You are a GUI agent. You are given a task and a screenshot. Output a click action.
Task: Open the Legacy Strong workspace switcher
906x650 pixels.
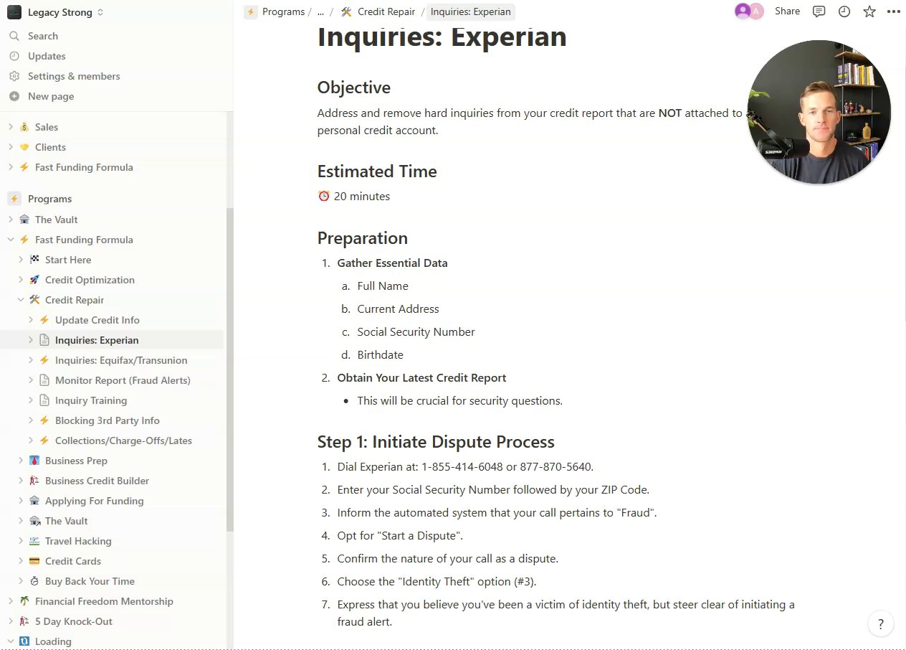coord(56,12)
